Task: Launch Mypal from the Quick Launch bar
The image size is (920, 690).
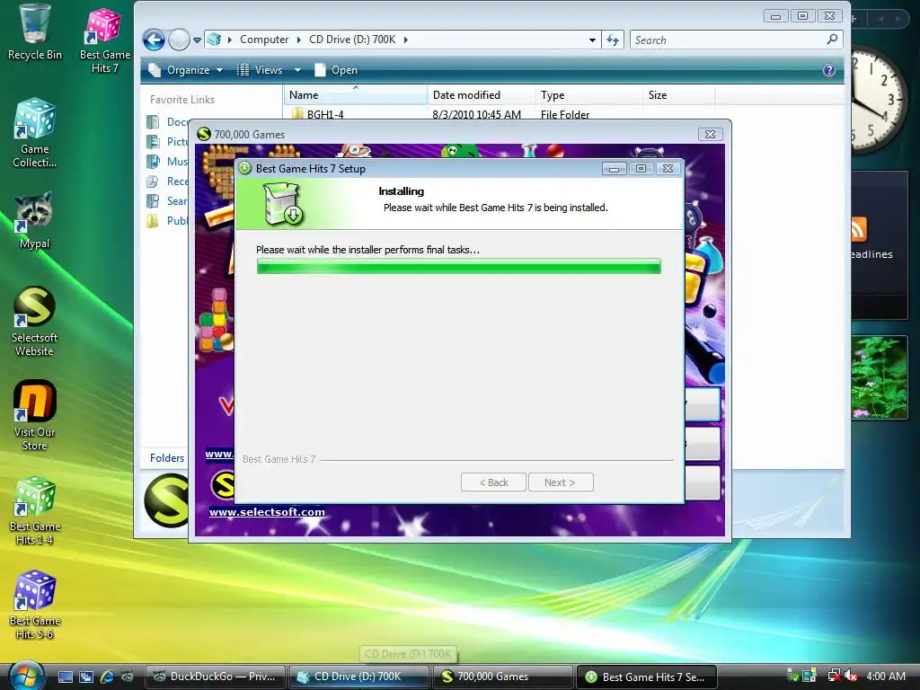Action: coord(128,677)
